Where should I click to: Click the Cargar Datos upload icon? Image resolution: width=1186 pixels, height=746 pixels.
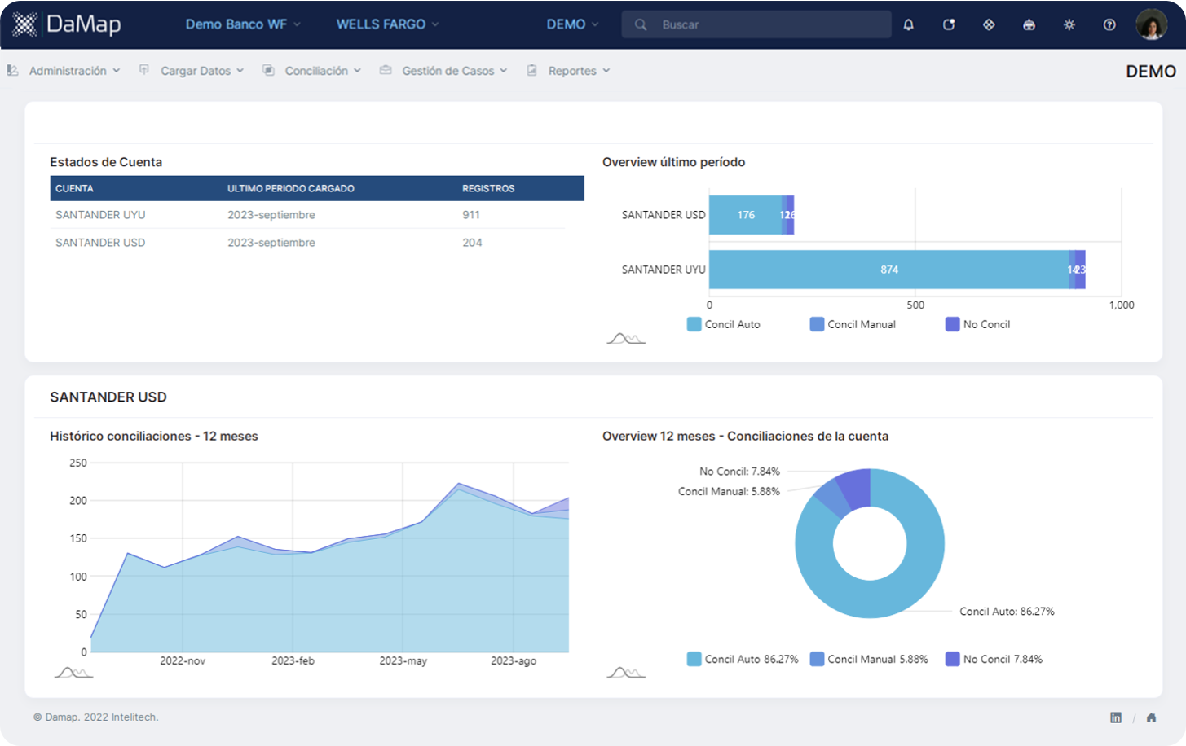click(143, 70)
